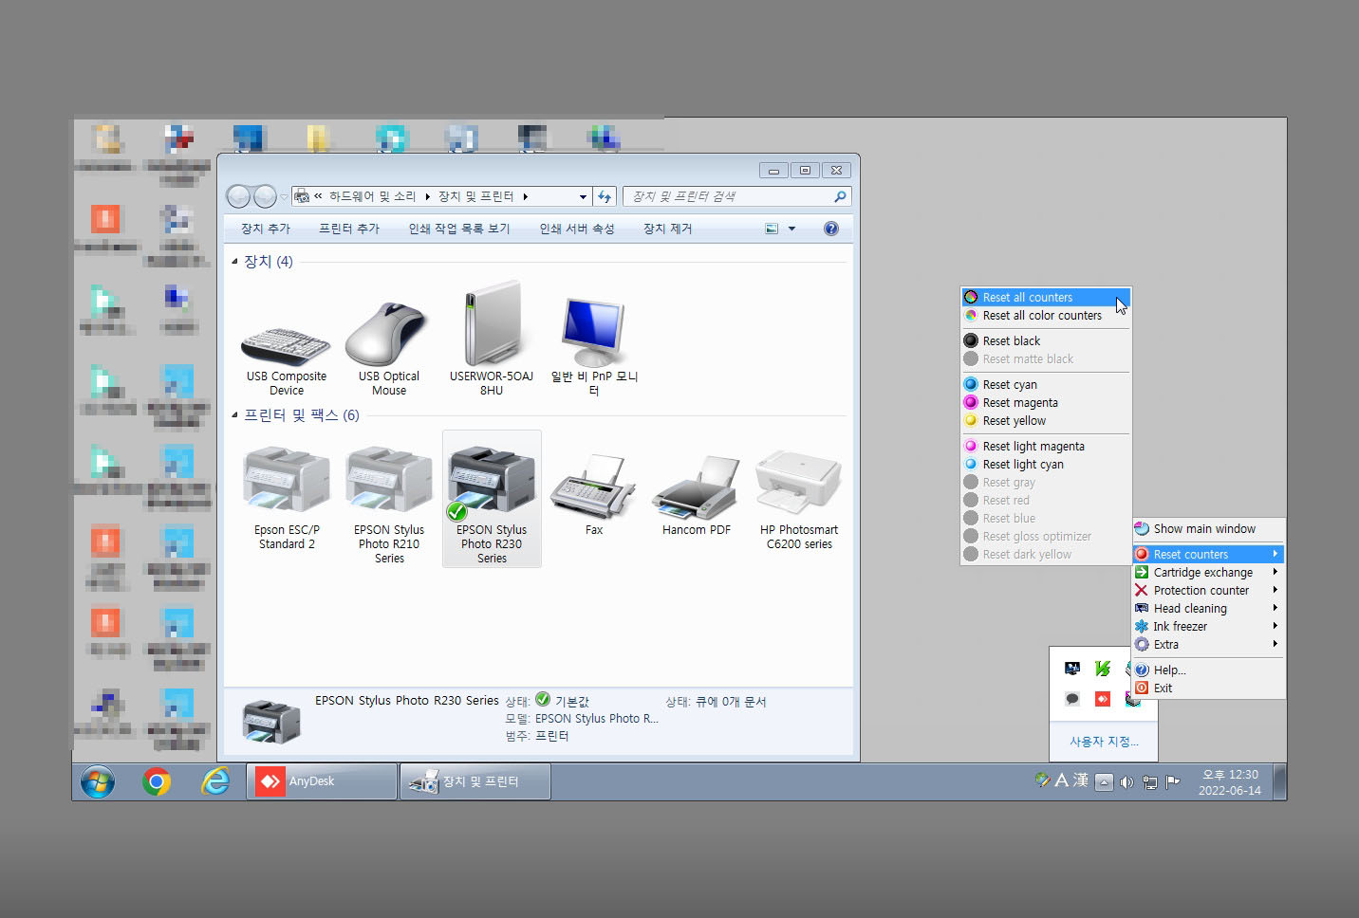Expand the Extra submenu arrow

[x=1275, y=644]
